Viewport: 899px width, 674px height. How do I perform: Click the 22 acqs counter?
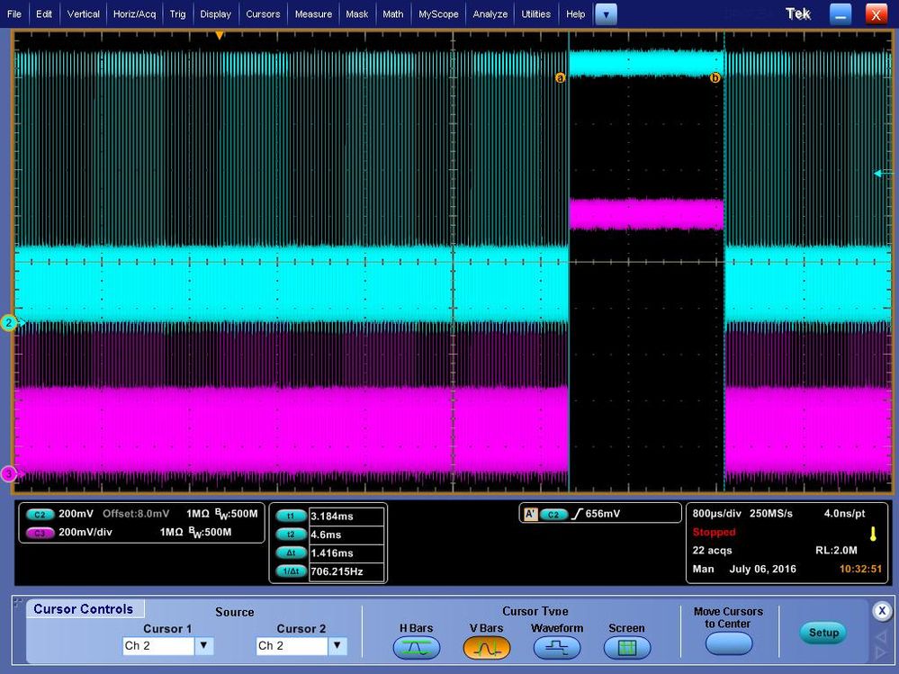click(x=712, y=550)
